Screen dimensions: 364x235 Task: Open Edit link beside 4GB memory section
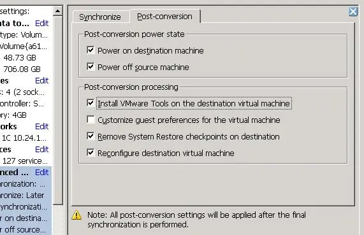pos(42,80)
